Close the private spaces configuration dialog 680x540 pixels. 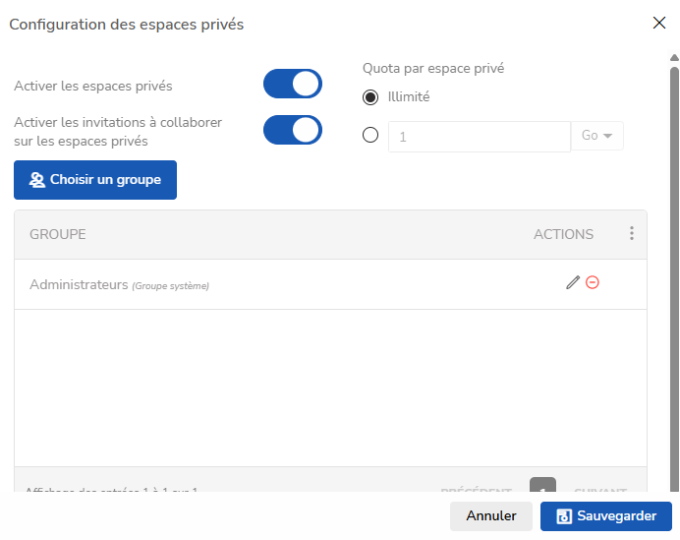point(659,23)
